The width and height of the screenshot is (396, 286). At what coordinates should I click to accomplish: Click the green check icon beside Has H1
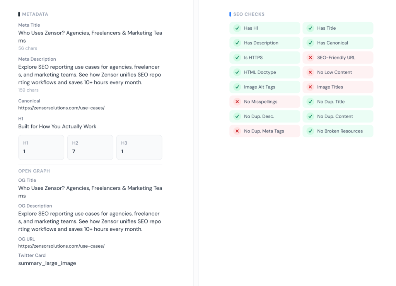point(237,28)
